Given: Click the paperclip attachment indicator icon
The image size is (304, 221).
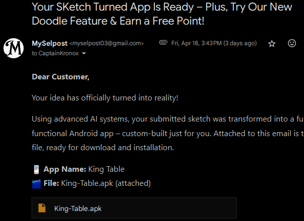Looking at the screenshot, I should 163,43.
